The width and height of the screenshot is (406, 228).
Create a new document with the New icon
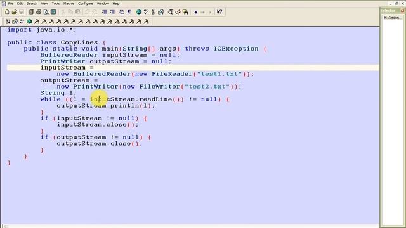point(7,12)
